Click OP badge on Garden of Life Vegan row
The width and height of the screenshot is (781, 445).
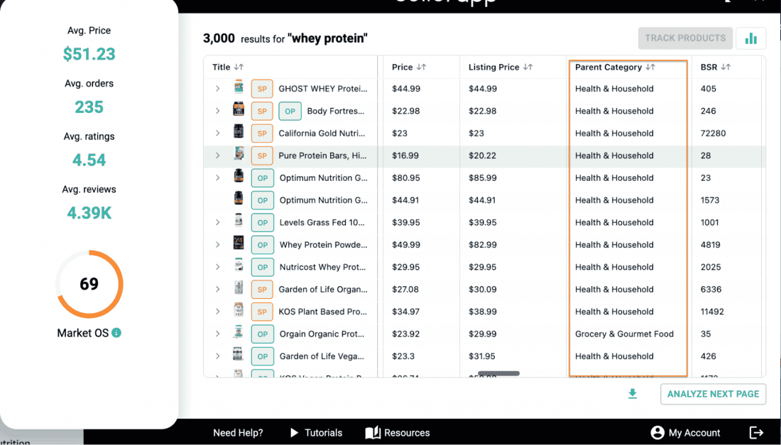[263, 356]
